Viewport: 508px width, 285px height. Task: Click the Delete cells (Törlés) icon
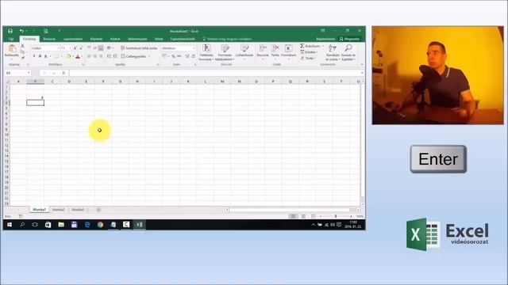275,48
